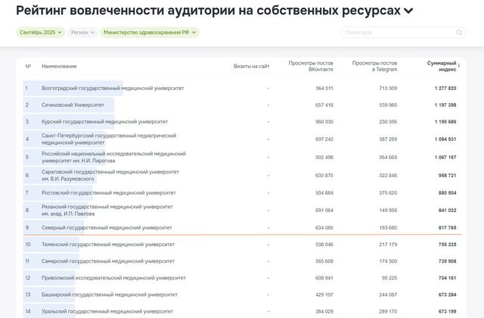
Task: Sort by Просмотры постов в Telegram column
Action: coord(374,66)
